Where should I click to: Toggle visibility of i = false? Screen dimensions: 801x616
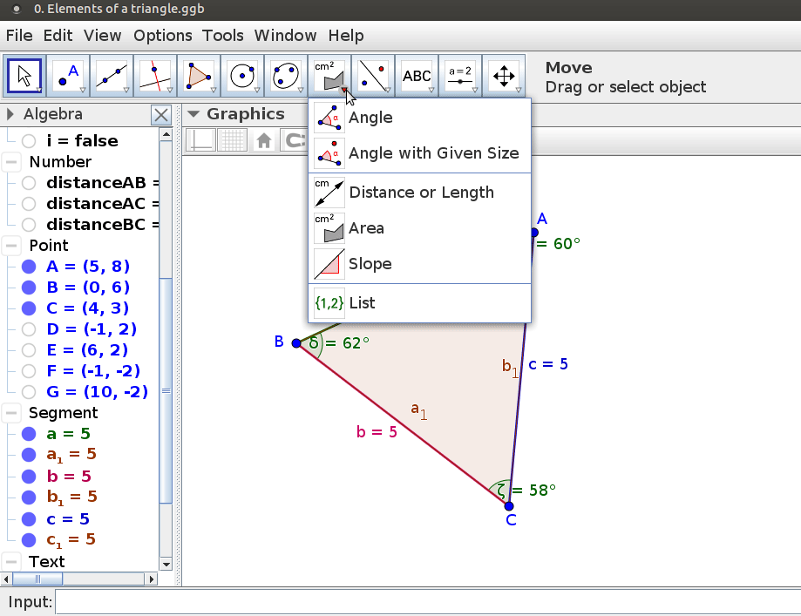click(29, 141)
